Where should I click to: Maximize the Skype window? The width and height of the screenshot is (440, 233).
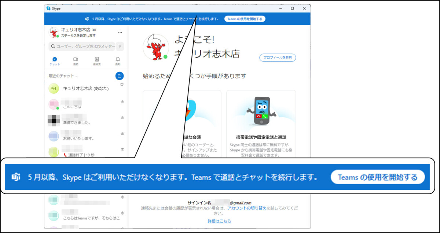292,8
